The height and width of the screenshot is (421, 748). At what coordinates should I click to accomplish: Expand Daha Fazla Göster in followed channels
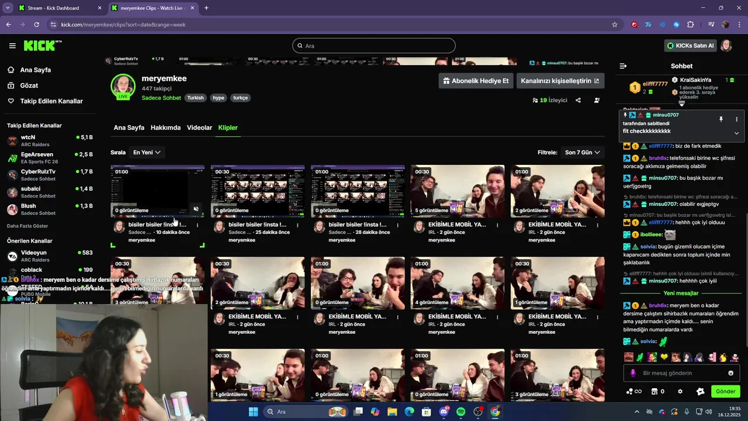click(27, 226)
